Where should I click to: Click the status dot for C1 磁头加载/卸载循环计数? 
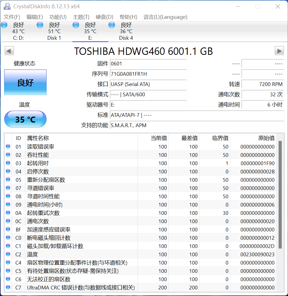click(x=8, y=246)
